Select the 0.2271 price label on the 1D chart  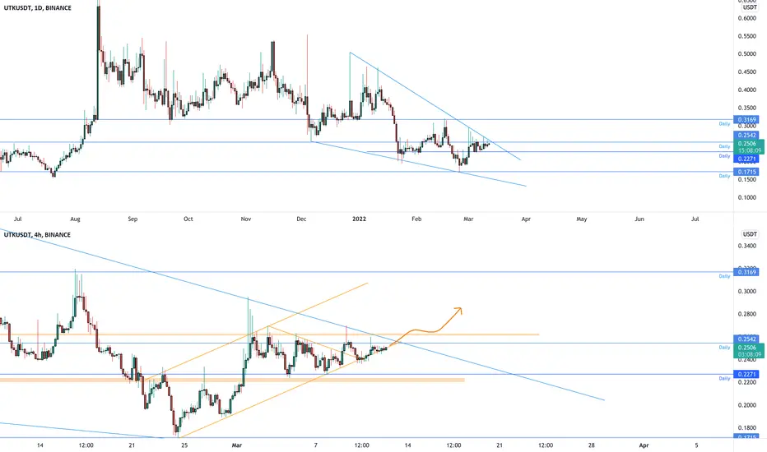coord(746,159)
